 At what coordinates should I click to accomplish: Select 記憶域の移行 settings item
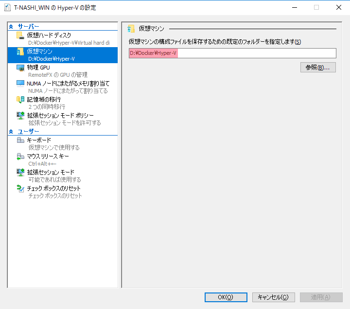tap(63, 103)
